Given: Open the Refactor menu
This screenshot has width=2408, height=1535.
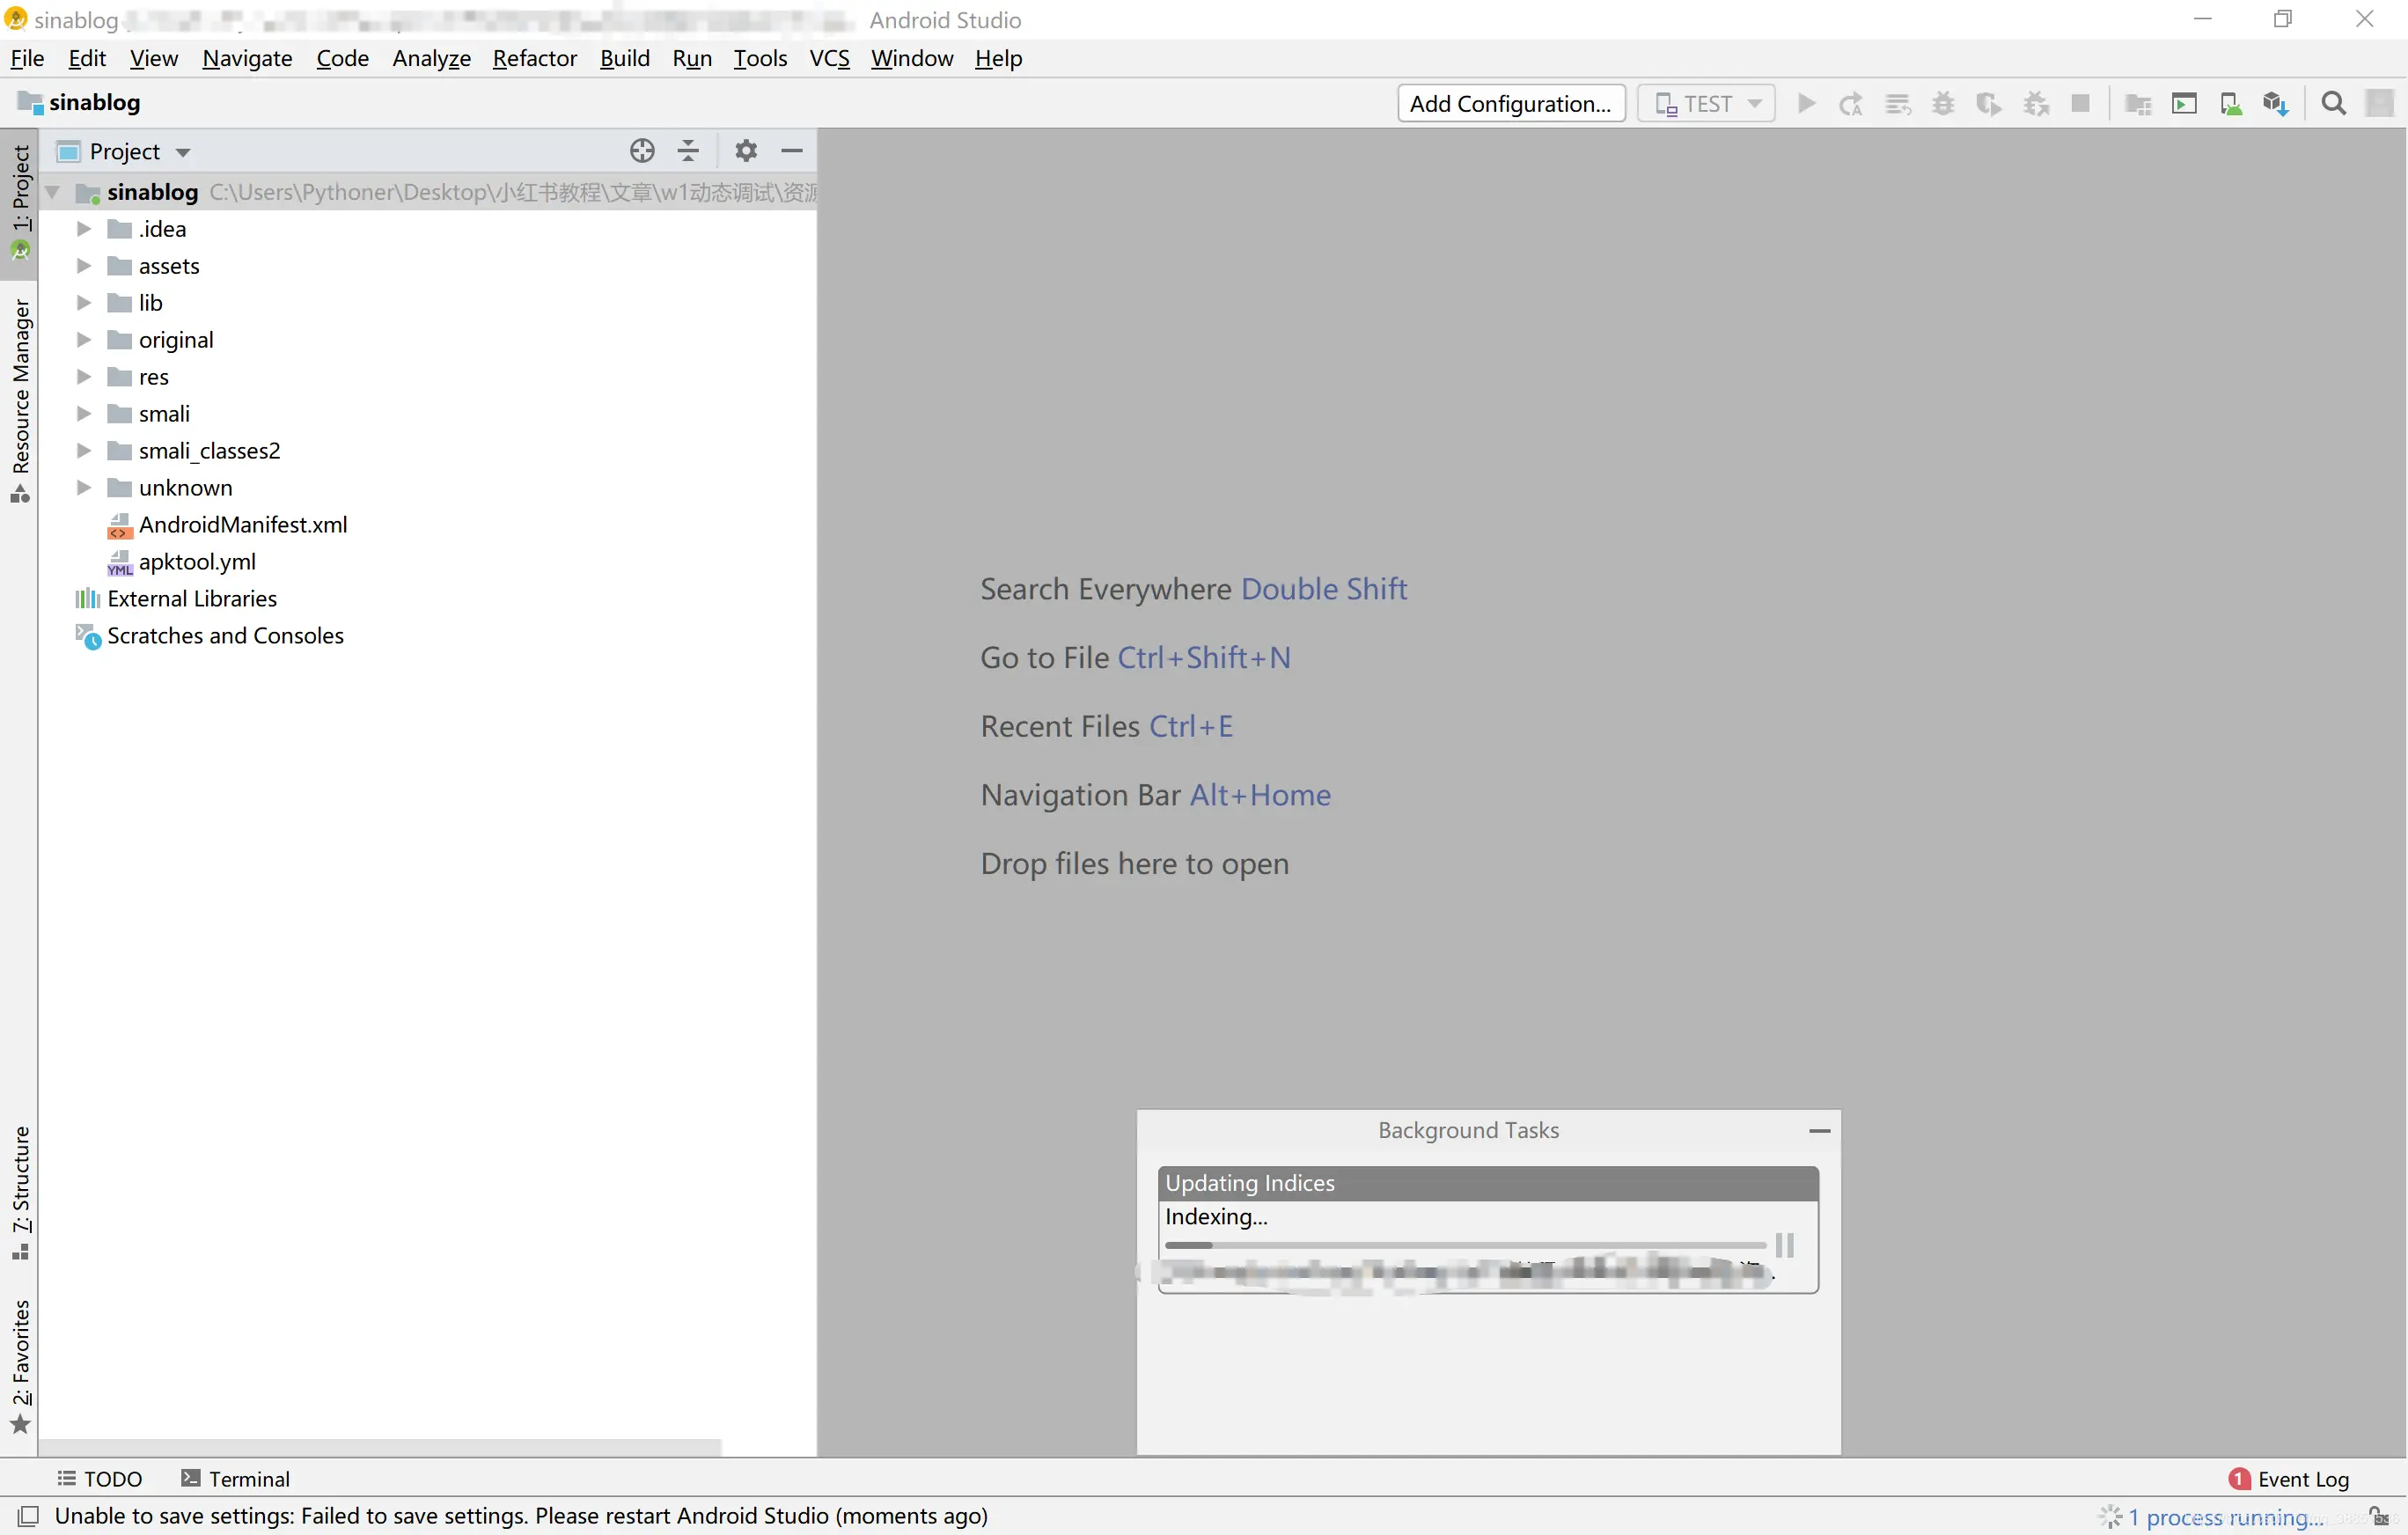Looking at the screenshot, I should pos(534,58).
